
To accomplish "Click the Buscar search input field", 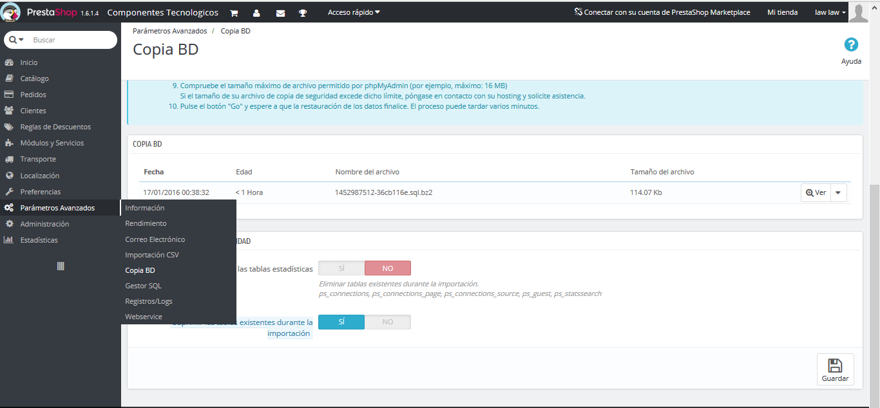I will click(x=71, y=40).
